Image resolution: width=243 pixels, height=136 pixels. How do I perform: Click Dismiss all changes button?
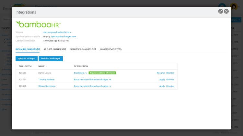pos(51,59)
